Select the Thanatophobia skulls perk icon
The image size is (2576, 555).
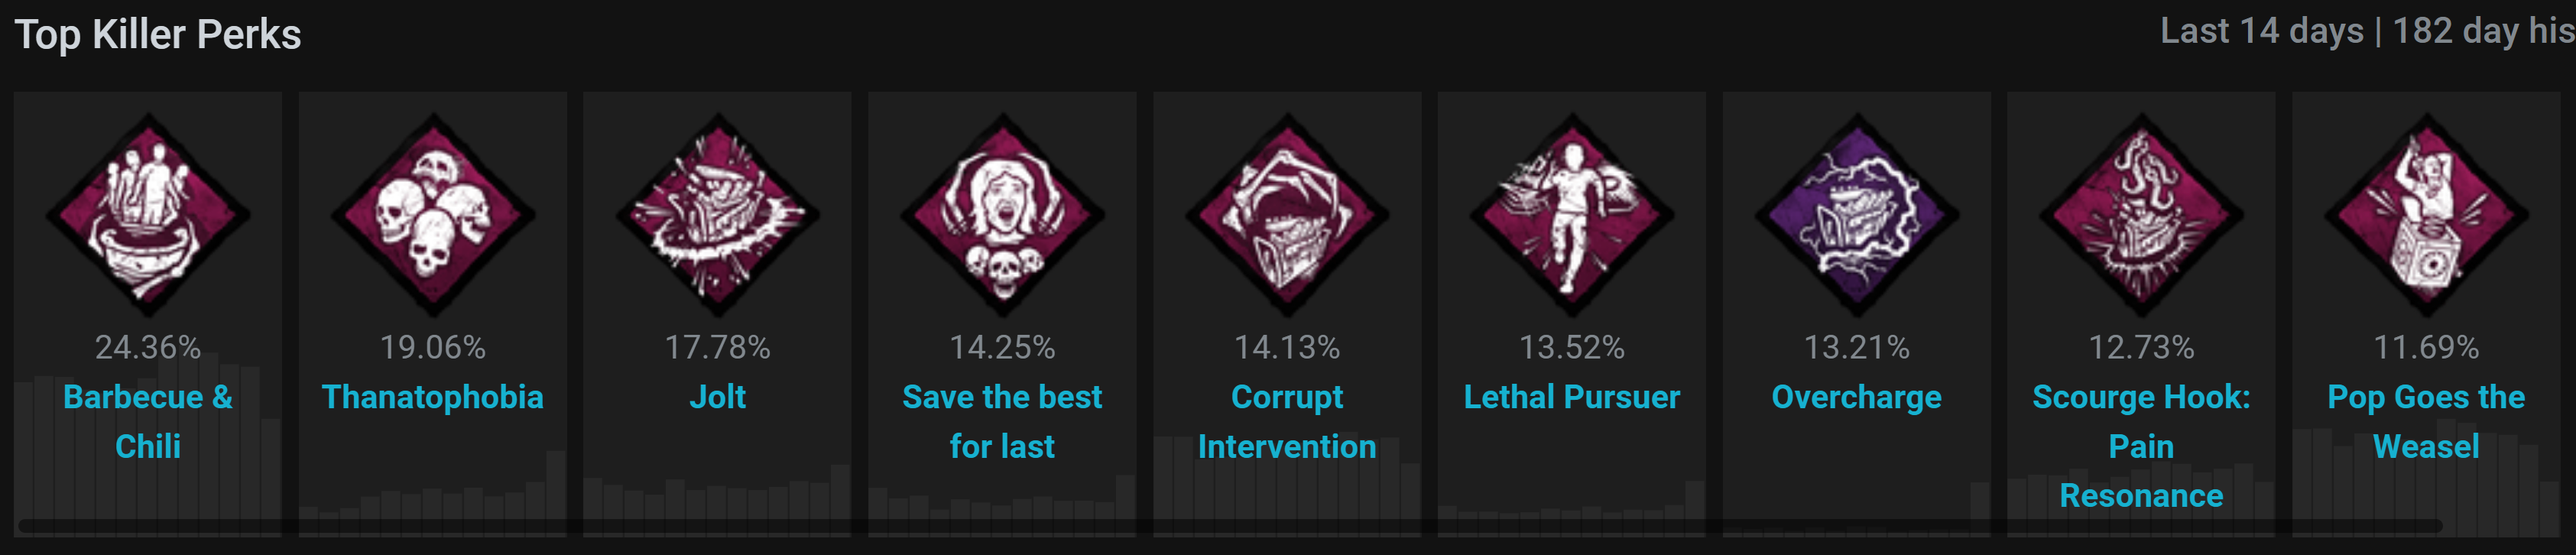click(433, 214)
